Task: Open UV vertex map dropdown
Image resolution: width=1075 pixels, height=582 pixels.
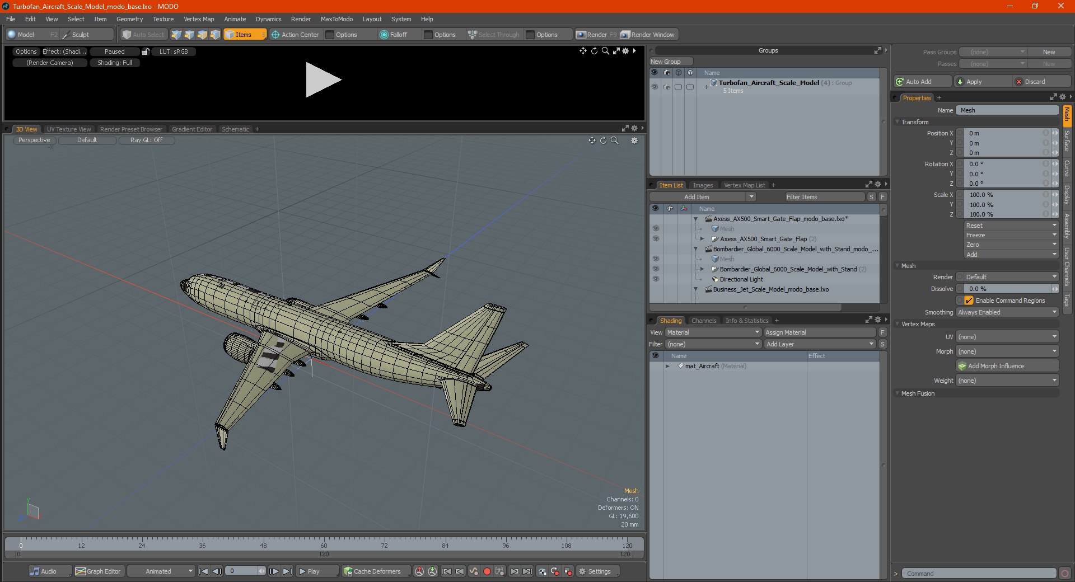Action: [1007, 337]
